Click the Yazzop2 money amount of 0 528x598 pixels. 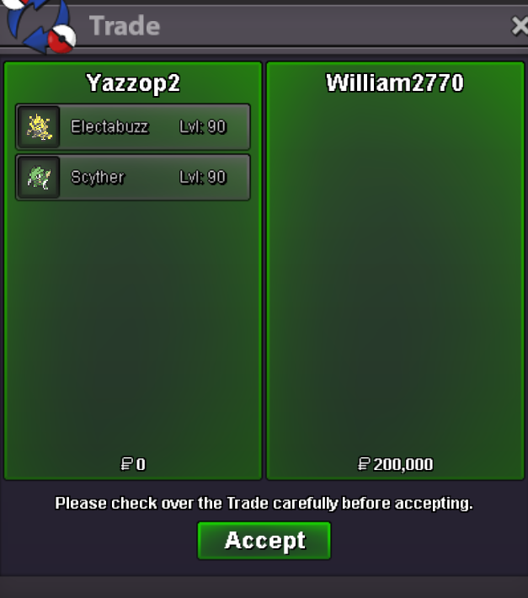(133, 464)
